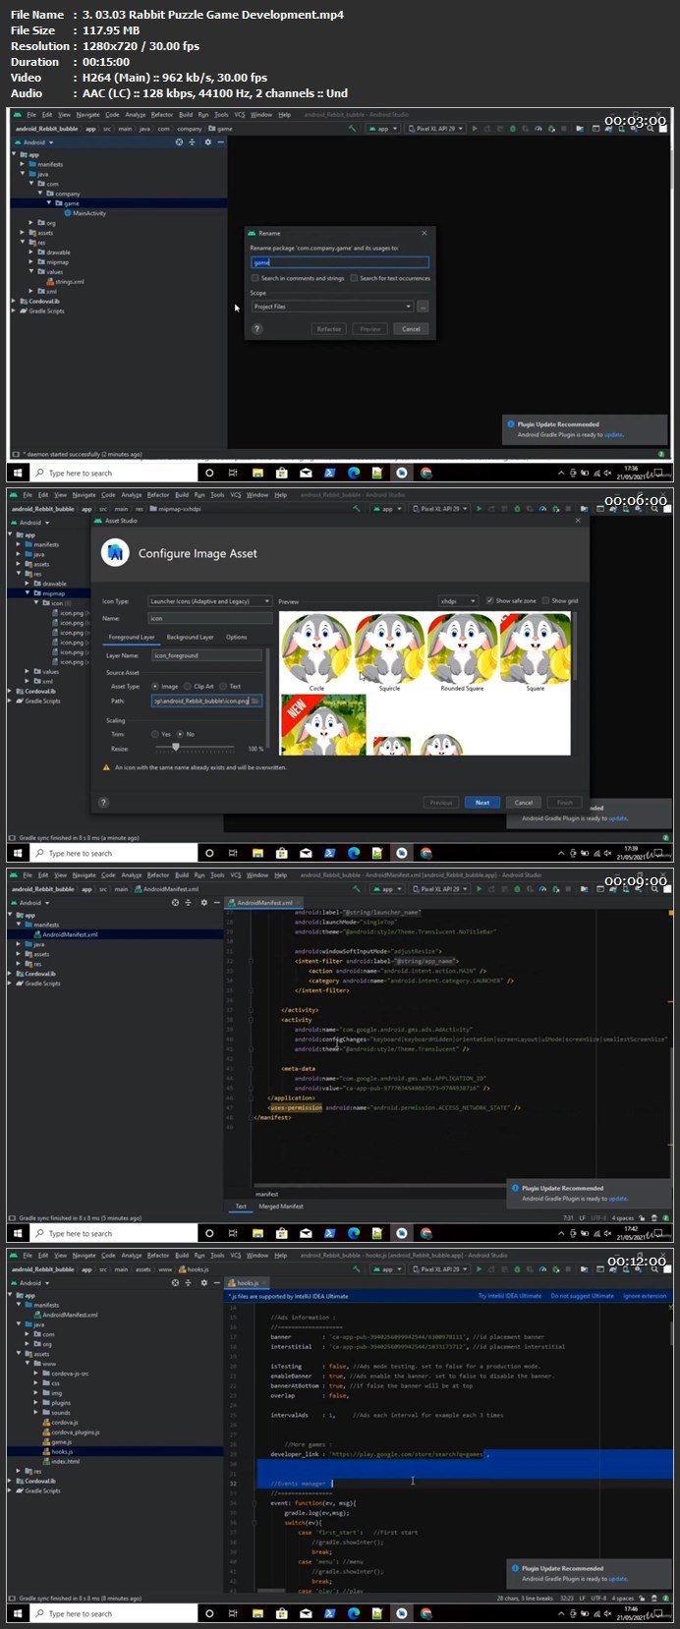Close the Rename dialog with its X

tap(425, 233)
